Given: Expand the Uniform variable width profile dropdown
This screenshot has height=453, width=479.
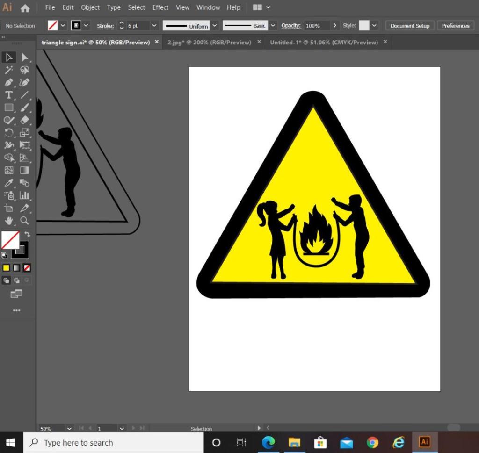Looking at the screenshot, I should 215,26.
